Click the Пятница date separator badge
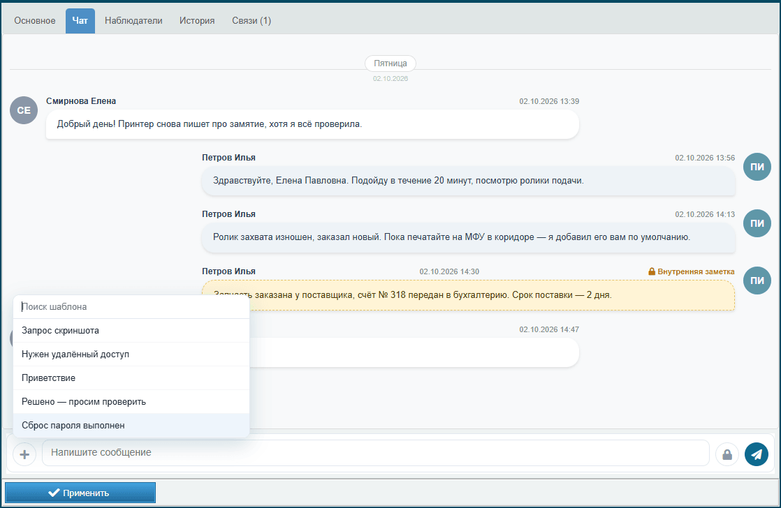 390,63
